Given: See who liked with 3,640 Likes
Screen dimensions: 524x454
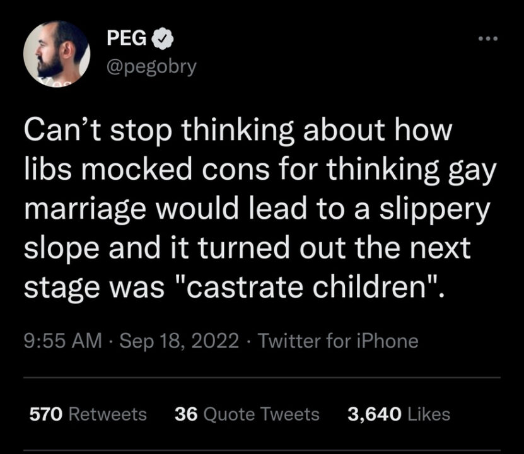Looking at the screenshot, I should [x=398, y=414].
